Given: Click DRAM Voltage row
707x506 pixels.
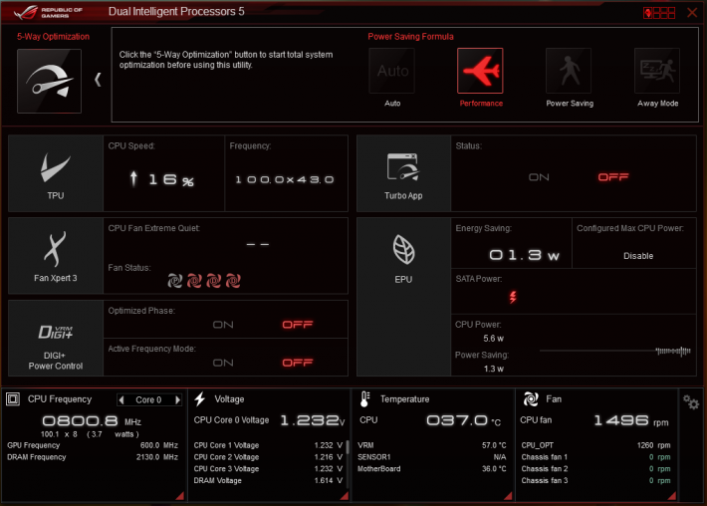Looking at the screenshot, I should pos(268,480).
